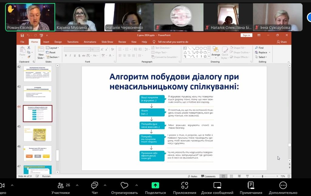Open Дополнительно more options
Screen dimensions: 311x196
283,188
